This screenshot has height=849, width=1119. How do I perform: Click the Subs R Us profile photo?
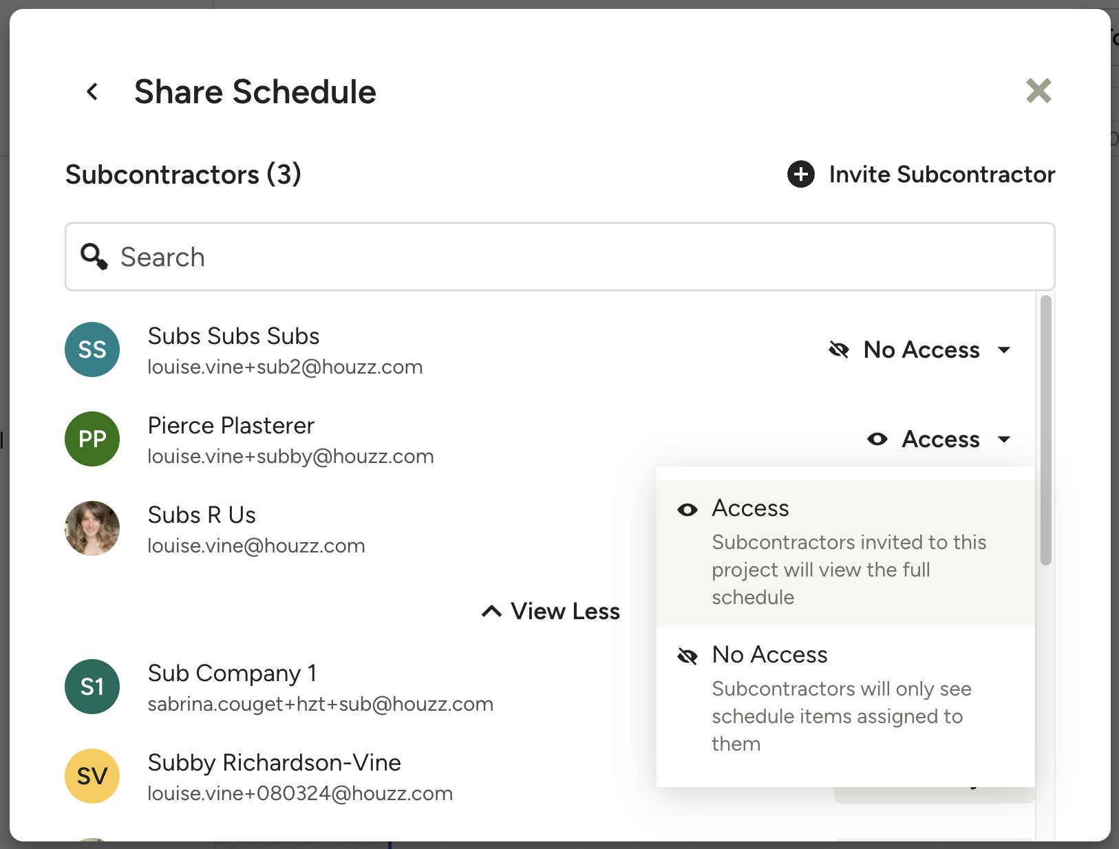click(92, 528)
